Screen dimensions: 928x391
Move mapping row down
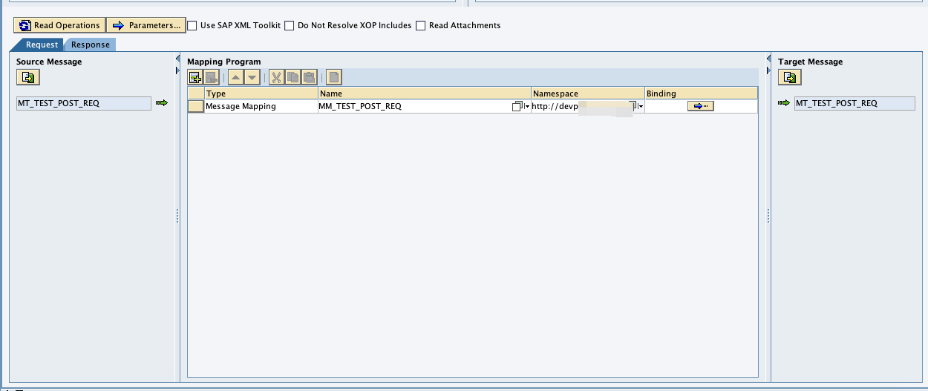point(252,77)
